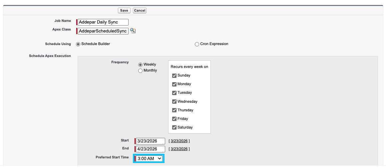Click the Start date field
Viewport: 386px width, 168px height.
[151, 141]
